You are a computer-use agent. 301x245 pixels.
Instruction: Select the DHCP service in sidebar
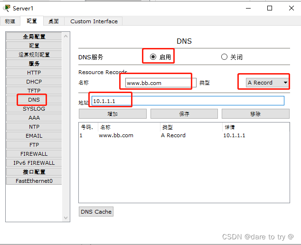click(34, 82)
